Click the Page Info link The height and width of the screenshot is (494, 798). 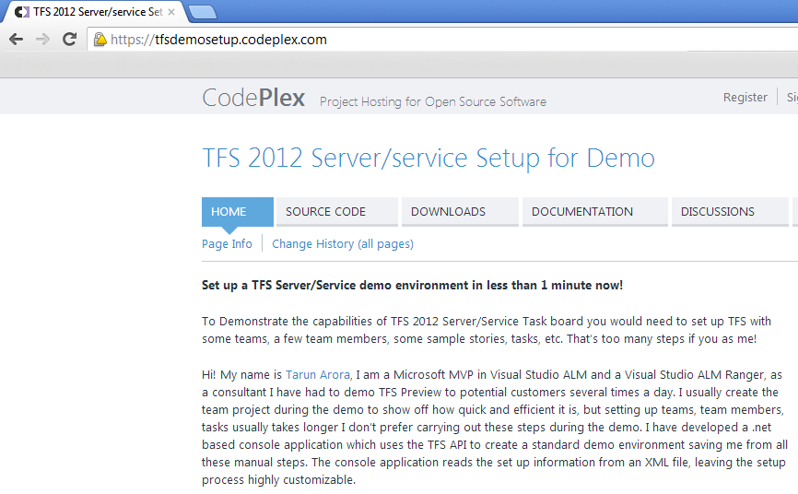pyautogui.click(x=227, y=244)
